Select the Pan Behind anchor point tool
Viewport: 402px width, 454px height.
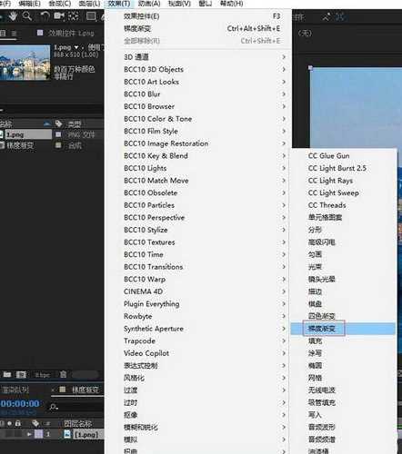[73, 15]
